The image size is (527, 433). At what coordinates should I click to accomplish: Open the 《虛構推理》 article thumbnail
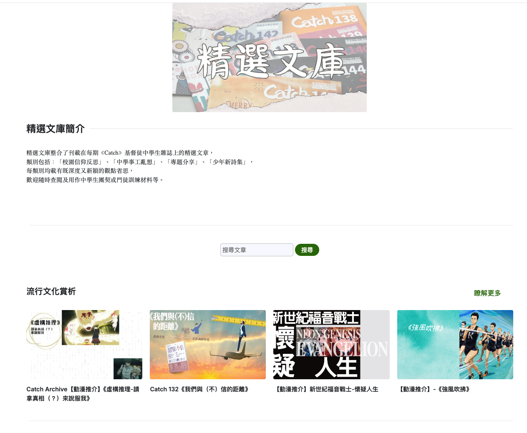pyautogui.click(x=84, y=345)
